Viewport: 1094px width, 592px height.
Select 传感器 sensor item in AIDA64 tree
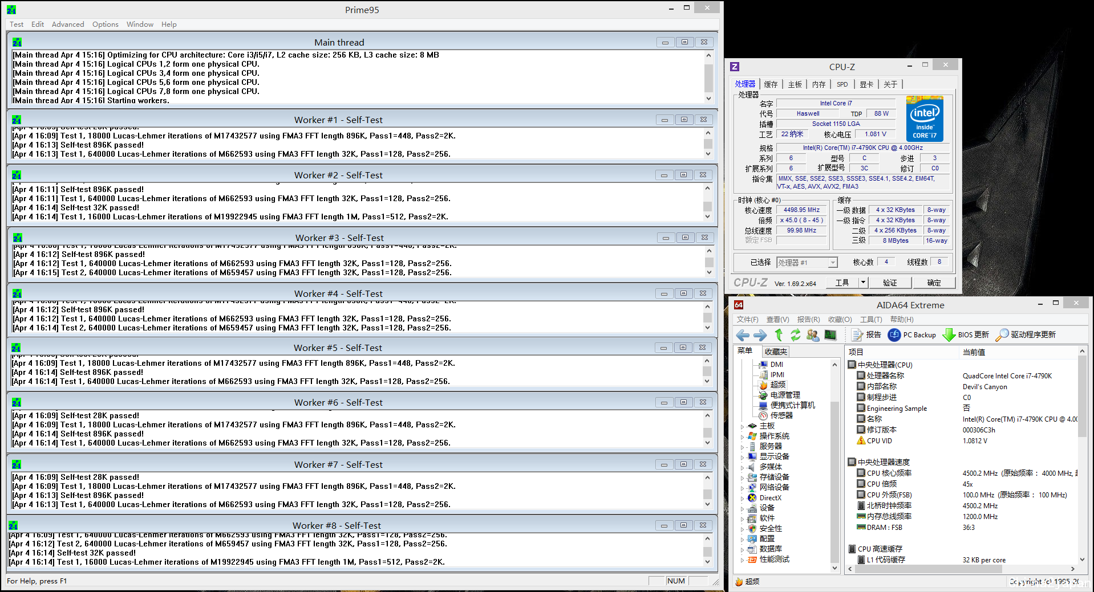point(781,415)
